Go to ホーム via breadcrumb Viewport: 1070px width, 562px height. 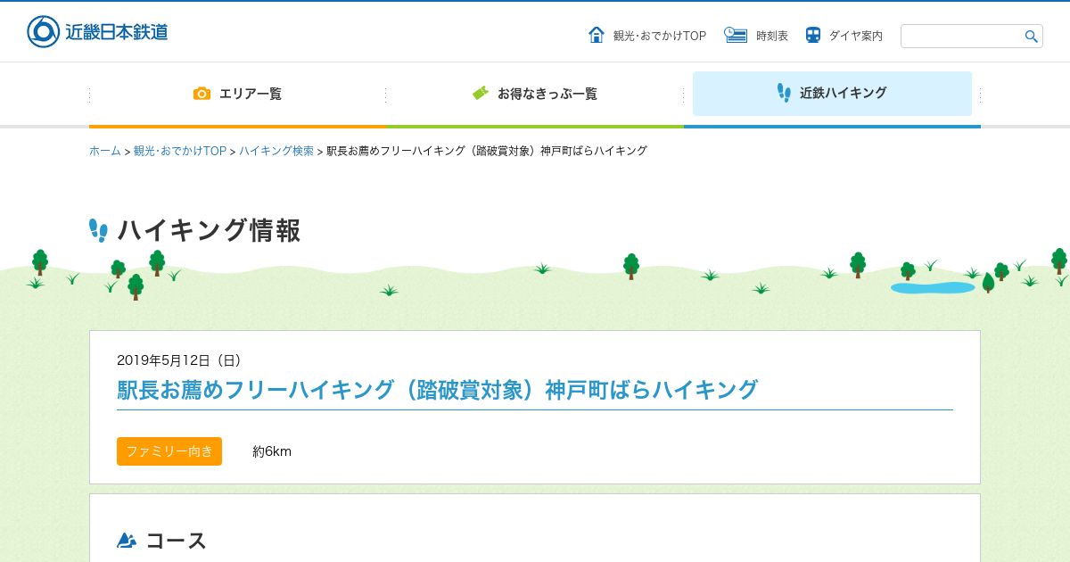[104, 151]
